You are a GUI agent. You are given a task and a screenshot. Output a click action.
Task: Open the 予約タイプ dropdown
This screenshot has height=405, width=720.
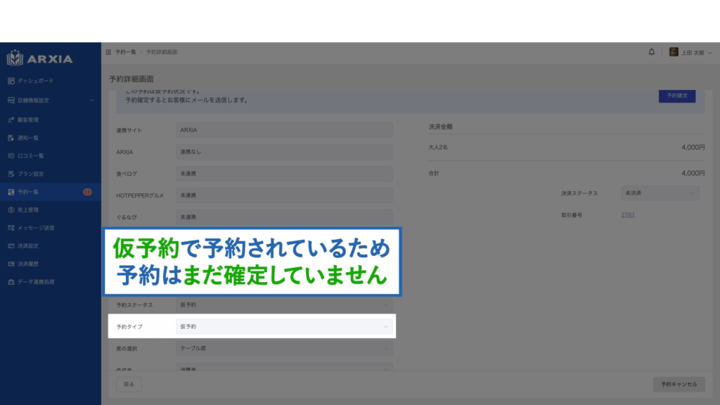point(283,327)
